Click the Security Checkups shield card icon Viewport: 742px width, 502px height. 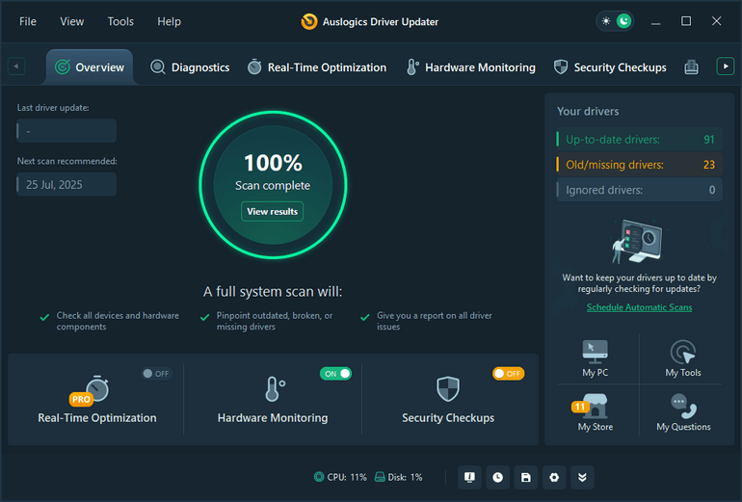(448, 389)
